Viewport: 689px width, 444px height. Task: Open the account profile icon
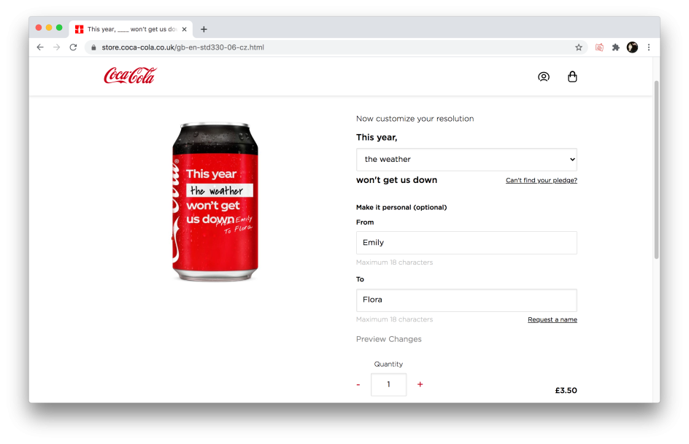coord(543,77)
